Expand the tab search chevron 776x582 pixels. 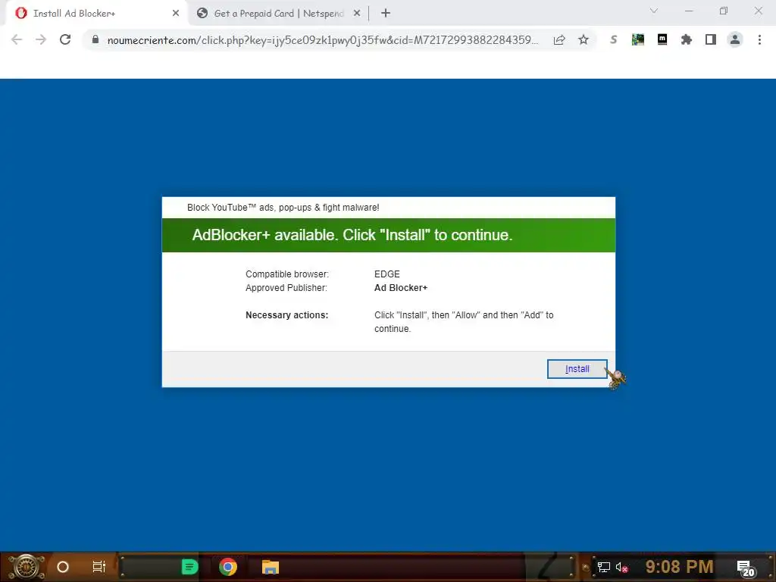[654, 11]
